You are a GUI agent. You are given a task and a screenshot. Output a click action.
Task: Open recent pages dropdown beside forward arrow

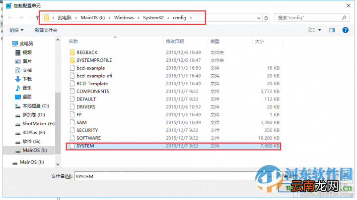tap(30, 18)
